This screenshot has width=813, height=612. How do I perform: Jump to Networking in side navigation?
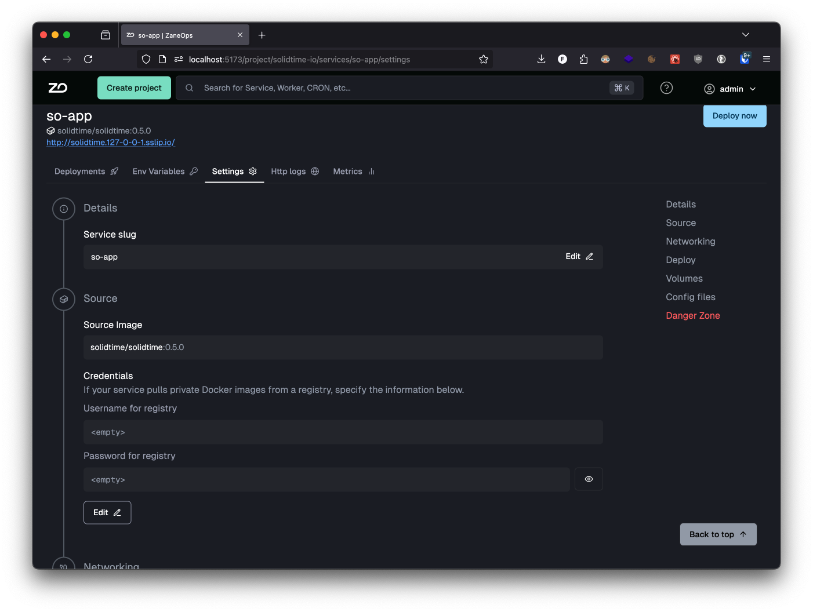tap(691, 242)
